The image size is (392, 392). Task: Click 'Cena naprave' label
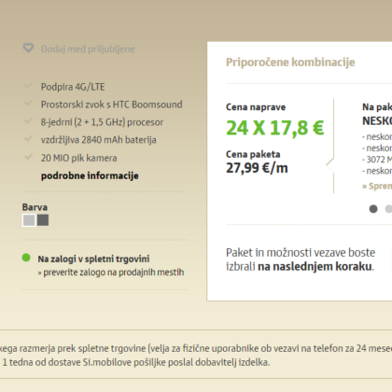[256, 107]
